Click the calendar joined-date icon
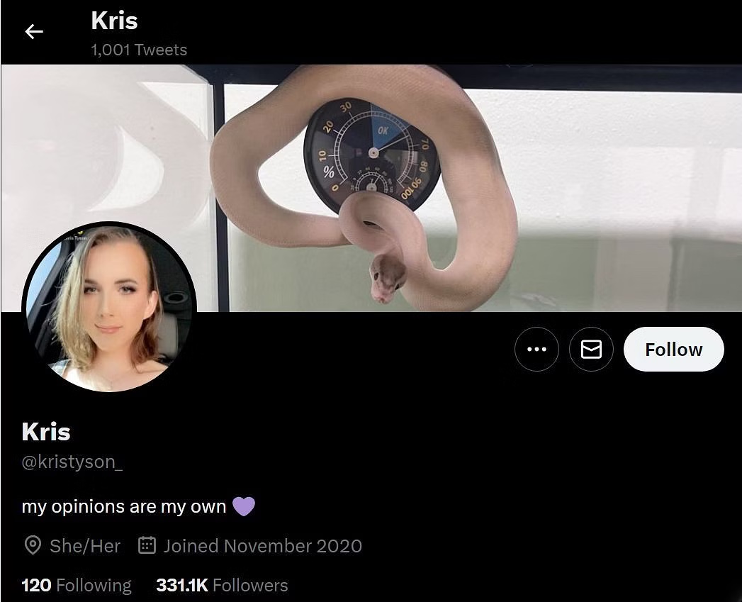The width and height of the screenshot is (742, 602). (x=147, y=545)
